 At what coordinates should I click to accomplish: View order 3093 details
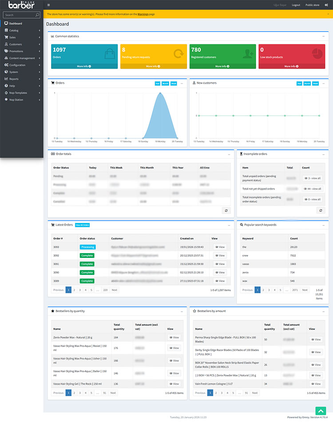pos(220,247)
